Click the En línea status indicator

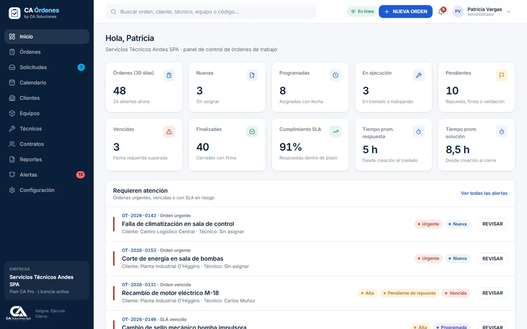click(362, 12)
